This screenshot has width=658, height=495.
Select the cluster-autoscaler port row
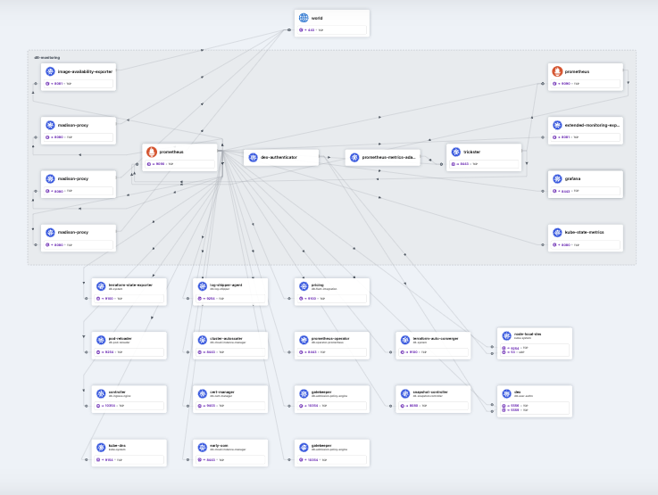point(231,352)
